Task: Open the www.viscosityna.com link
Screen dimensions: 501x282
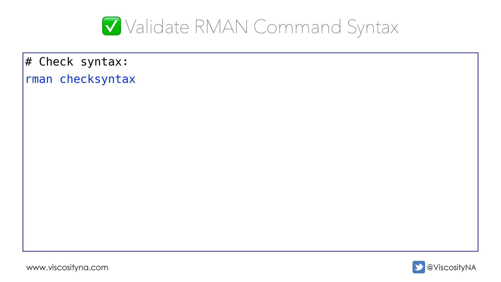Action: point(67,268)
